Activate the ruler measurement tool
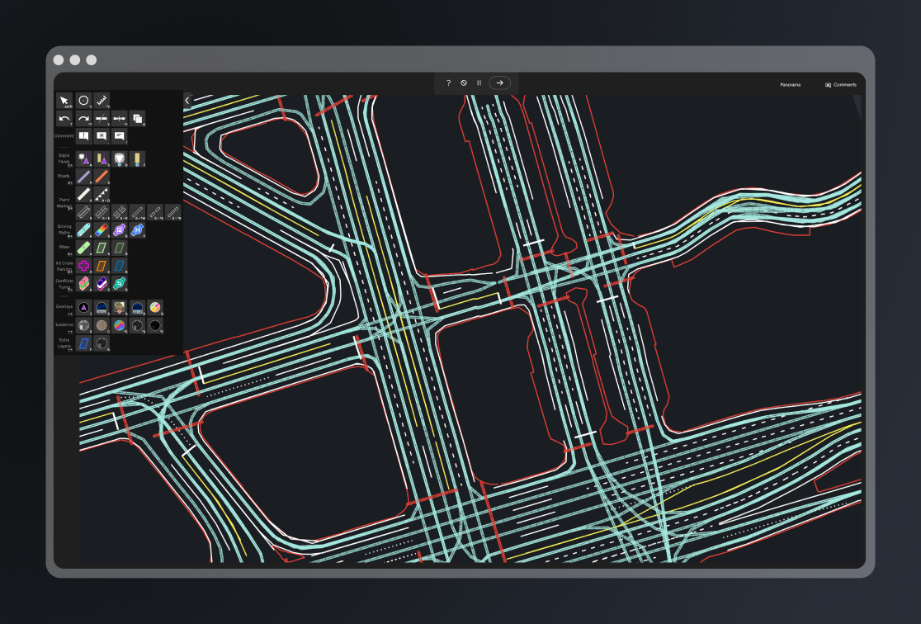This screenshot has height=624, width=921. [x=102, y=101]
